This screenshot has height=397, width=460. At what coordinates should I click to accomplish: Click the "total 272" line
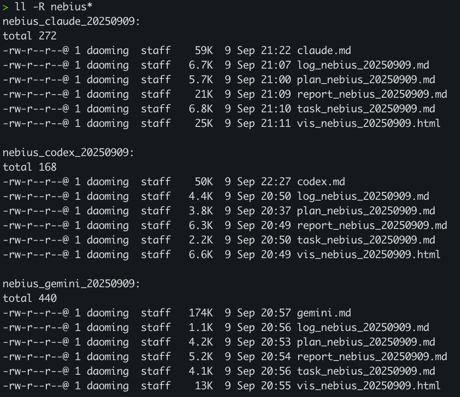tap(30, 36)
